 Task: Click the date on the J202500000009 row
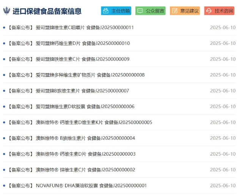[x=223, y=59]
